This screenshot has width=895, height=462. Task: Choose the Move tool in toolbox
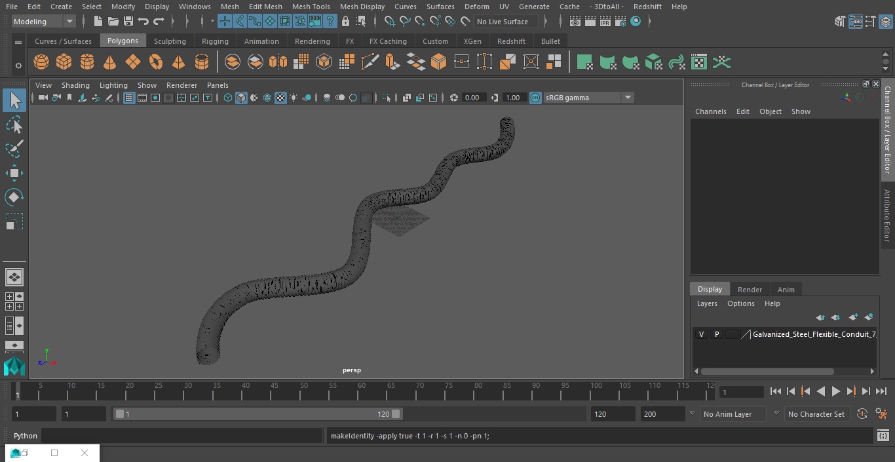(x=14, y=173)
